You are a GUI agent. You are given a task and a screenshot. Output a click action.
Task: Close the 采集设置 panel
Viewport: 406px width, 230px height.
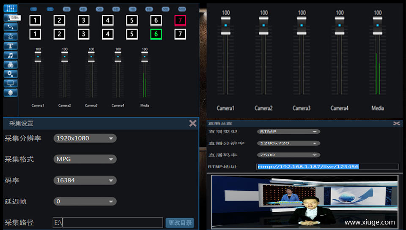(193, 123)
